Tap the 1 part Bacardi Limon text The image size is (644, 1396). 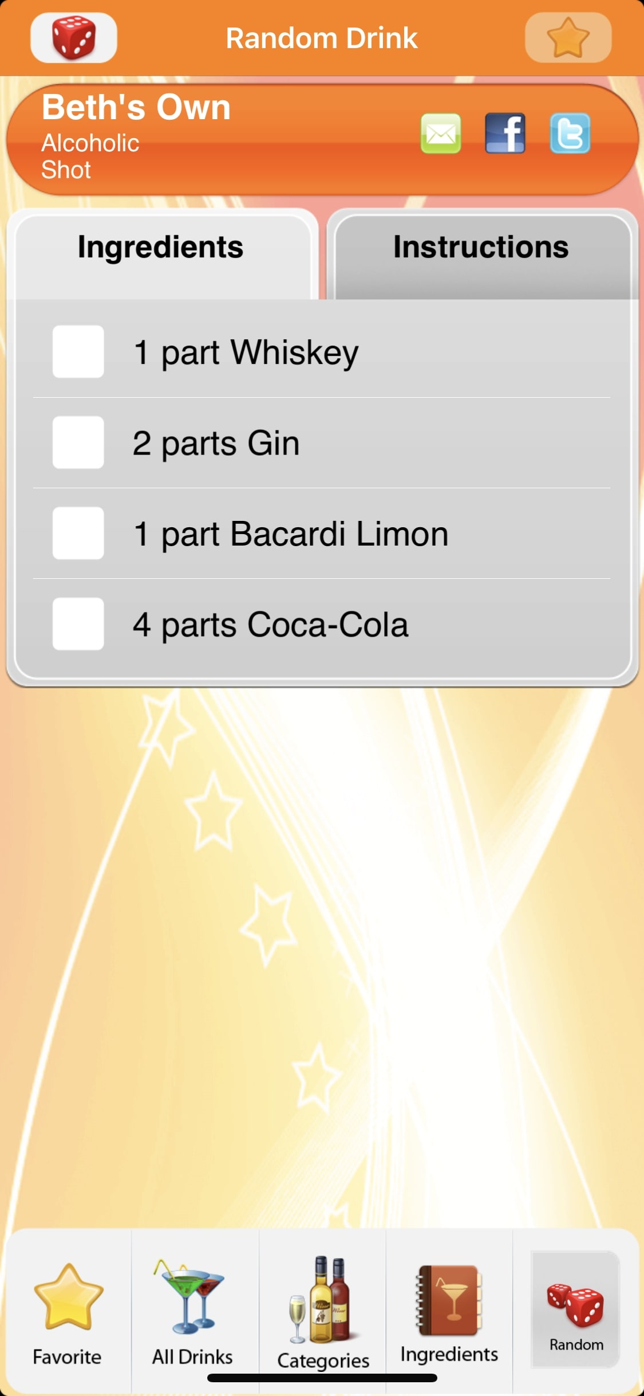(x=291, y=534)
